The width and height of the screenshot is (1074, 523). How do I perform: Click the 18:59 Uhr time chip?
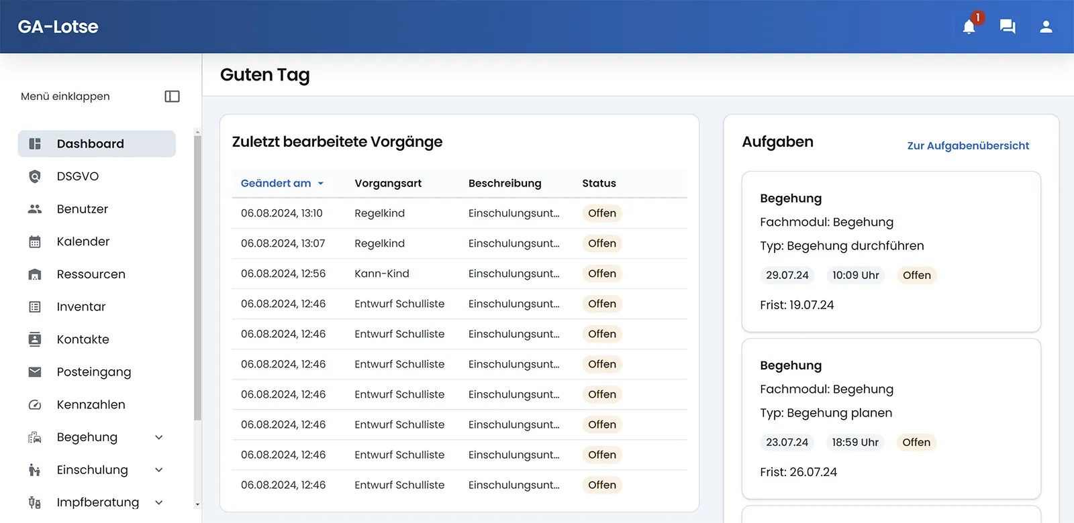(855, 443)
